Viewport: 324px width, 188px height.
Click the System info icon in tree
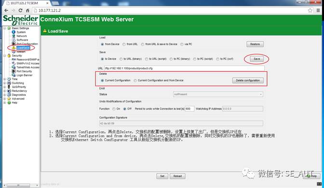click(x=13, y=32)
